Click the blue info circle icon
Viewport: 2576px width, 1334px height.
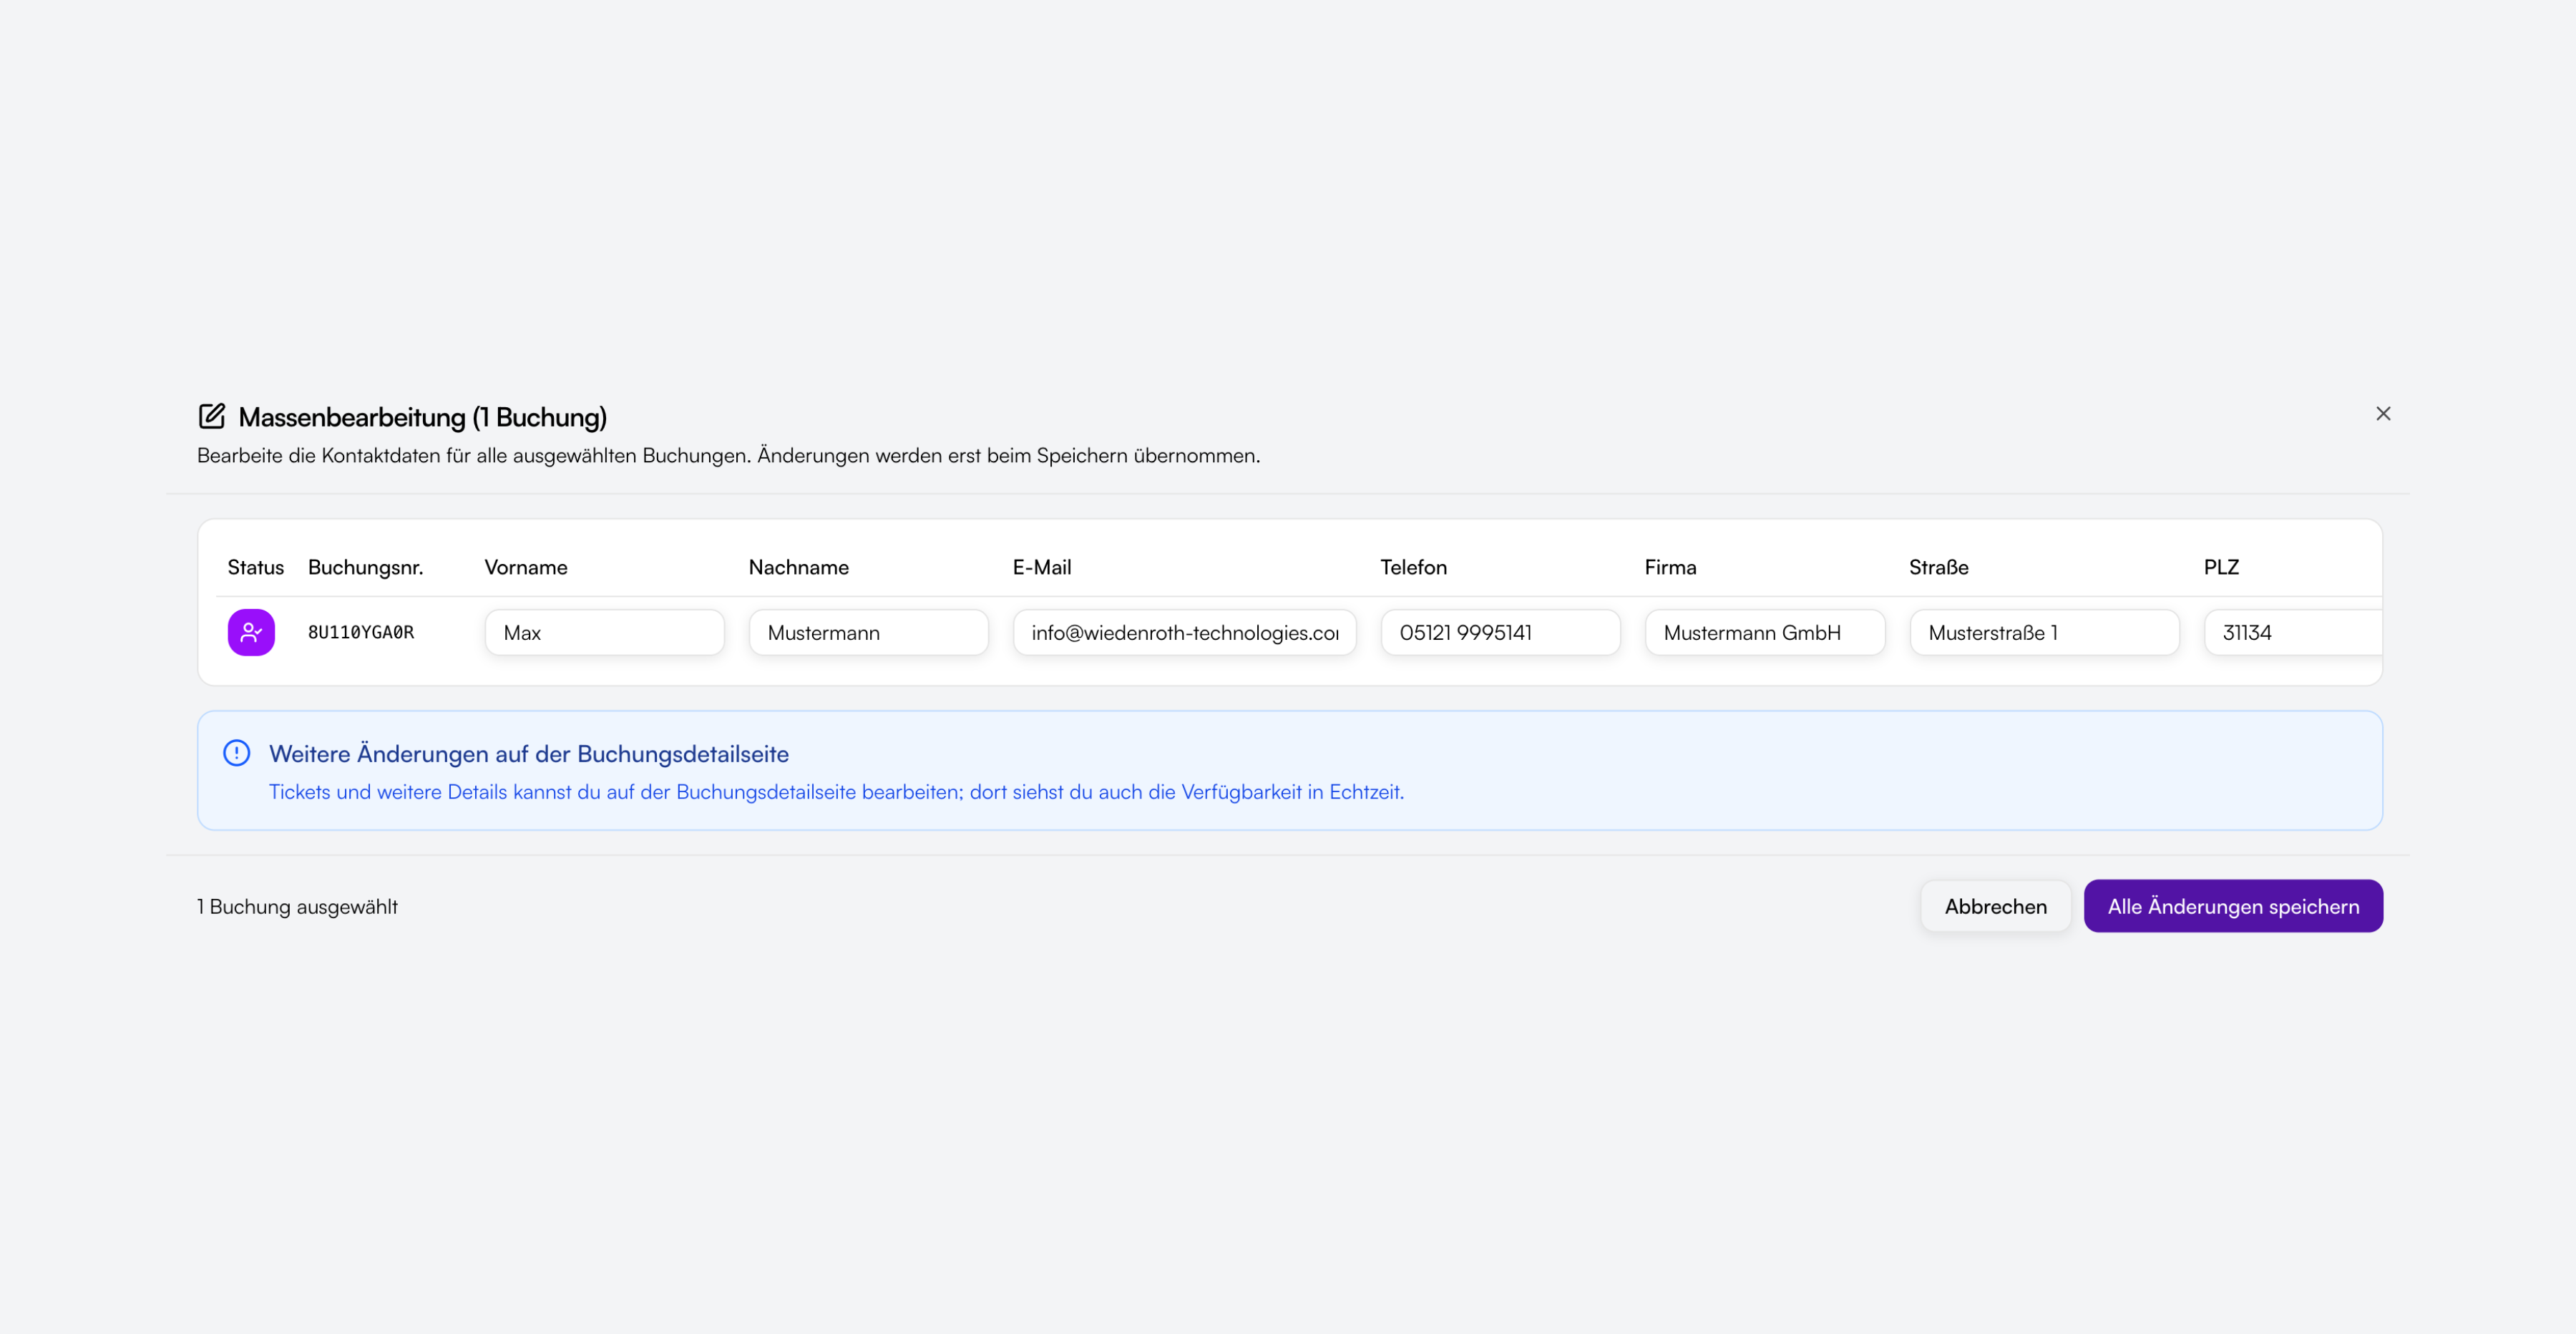[236, 753]
